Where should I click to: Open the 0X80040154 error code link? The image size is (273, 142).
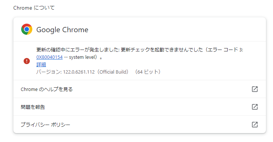[x=49, y=57]
